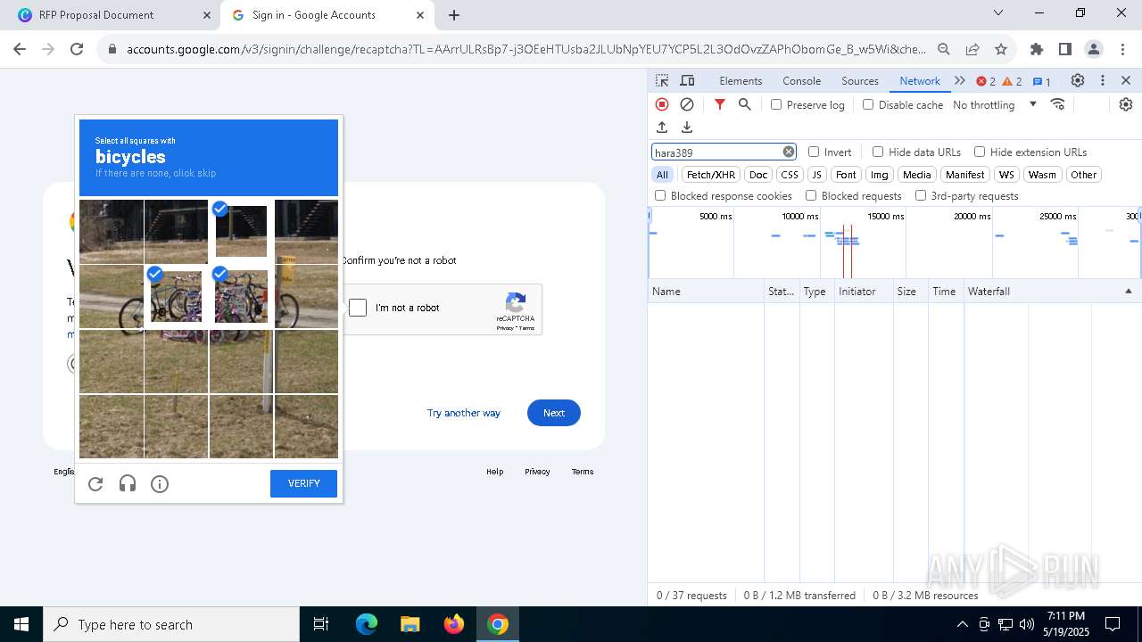Clear the hara389 filter text
The height and width of the screenshot is (642, 1142).
click(x=789, y=152)
